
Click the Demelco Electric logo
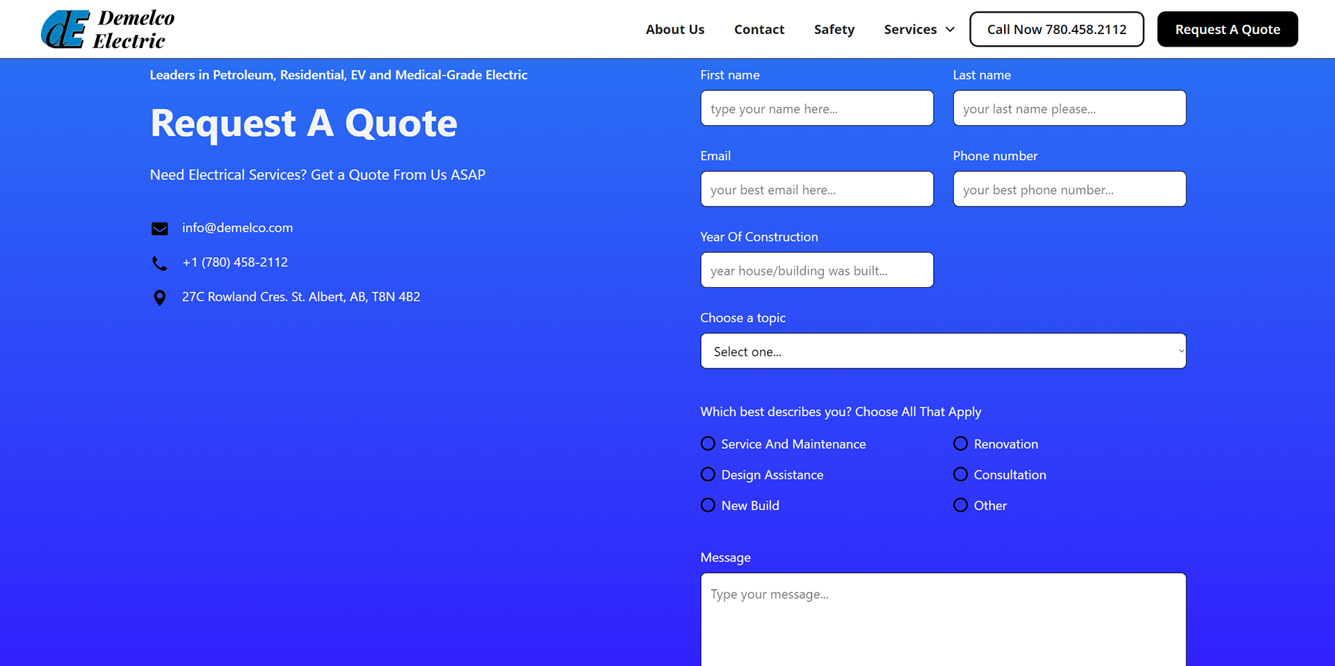coord(108,29)
